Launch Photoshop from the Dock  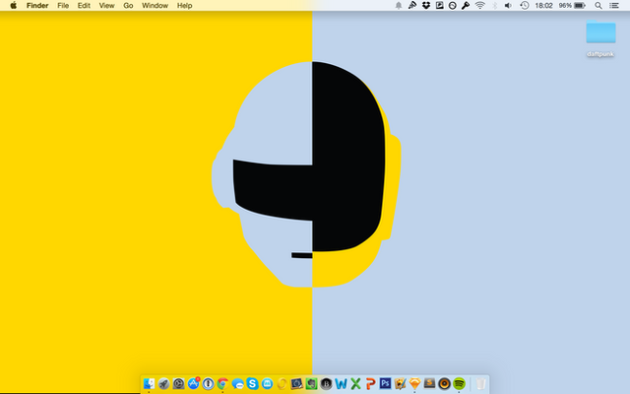tap(385, 383)
